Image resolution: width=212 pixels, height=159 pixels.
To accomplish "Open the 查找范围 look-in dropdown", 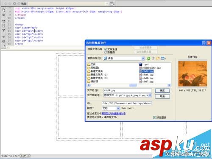I will click(143, 58).
